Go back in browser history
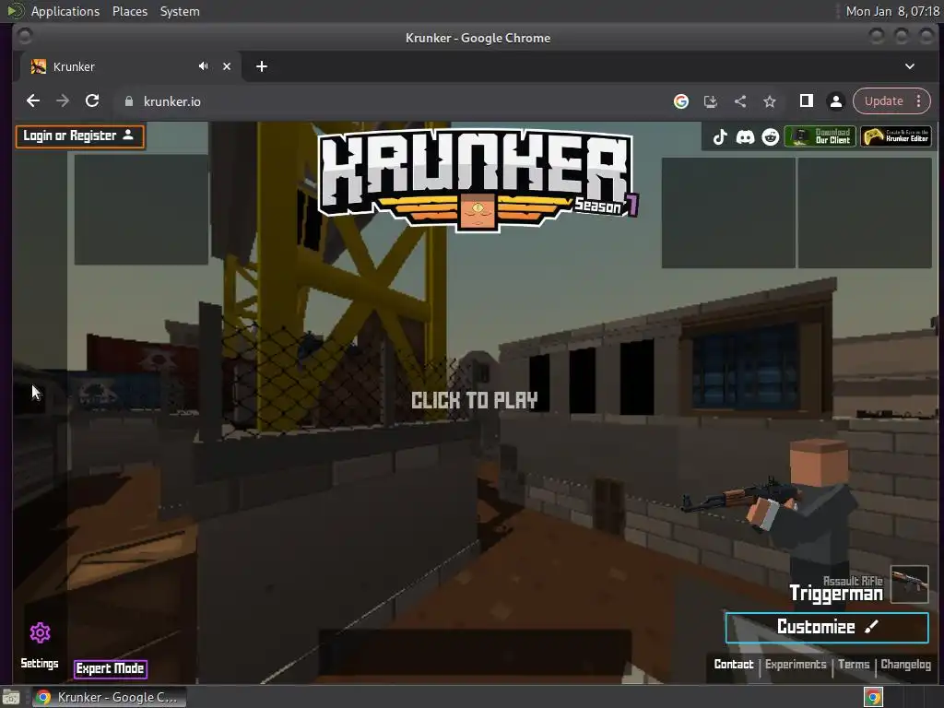 tap(33, 101)
